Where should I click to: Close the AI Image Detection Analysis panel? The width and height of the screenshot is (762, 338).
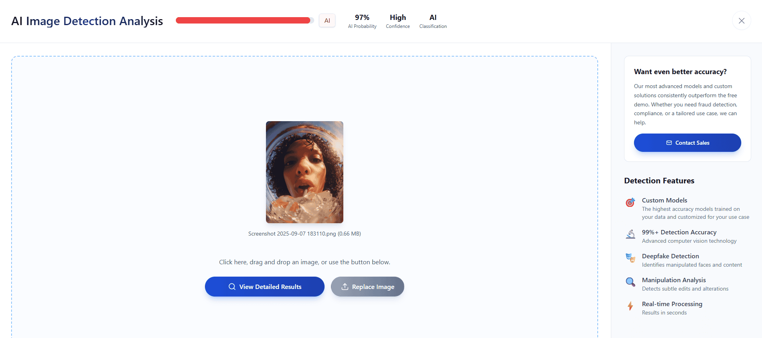coord(741,21)
